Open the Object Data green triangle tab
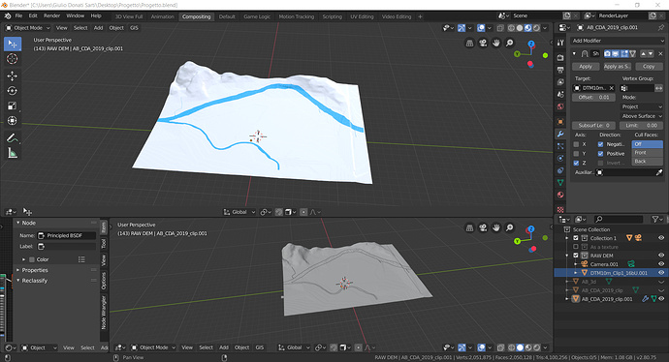Image resolution: width=669 pixels, height=362 pixels. click(x=560, y=182)
